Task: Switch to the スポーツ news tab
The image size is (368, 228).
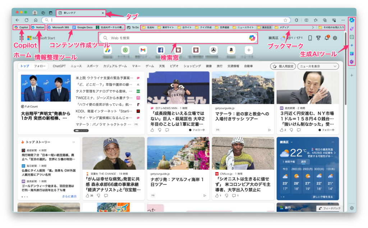Action: (x=92, y=66)
